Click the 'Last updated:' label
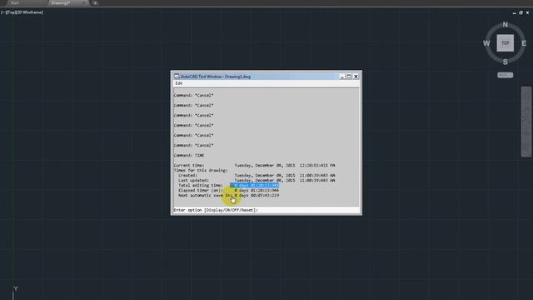 194,180
